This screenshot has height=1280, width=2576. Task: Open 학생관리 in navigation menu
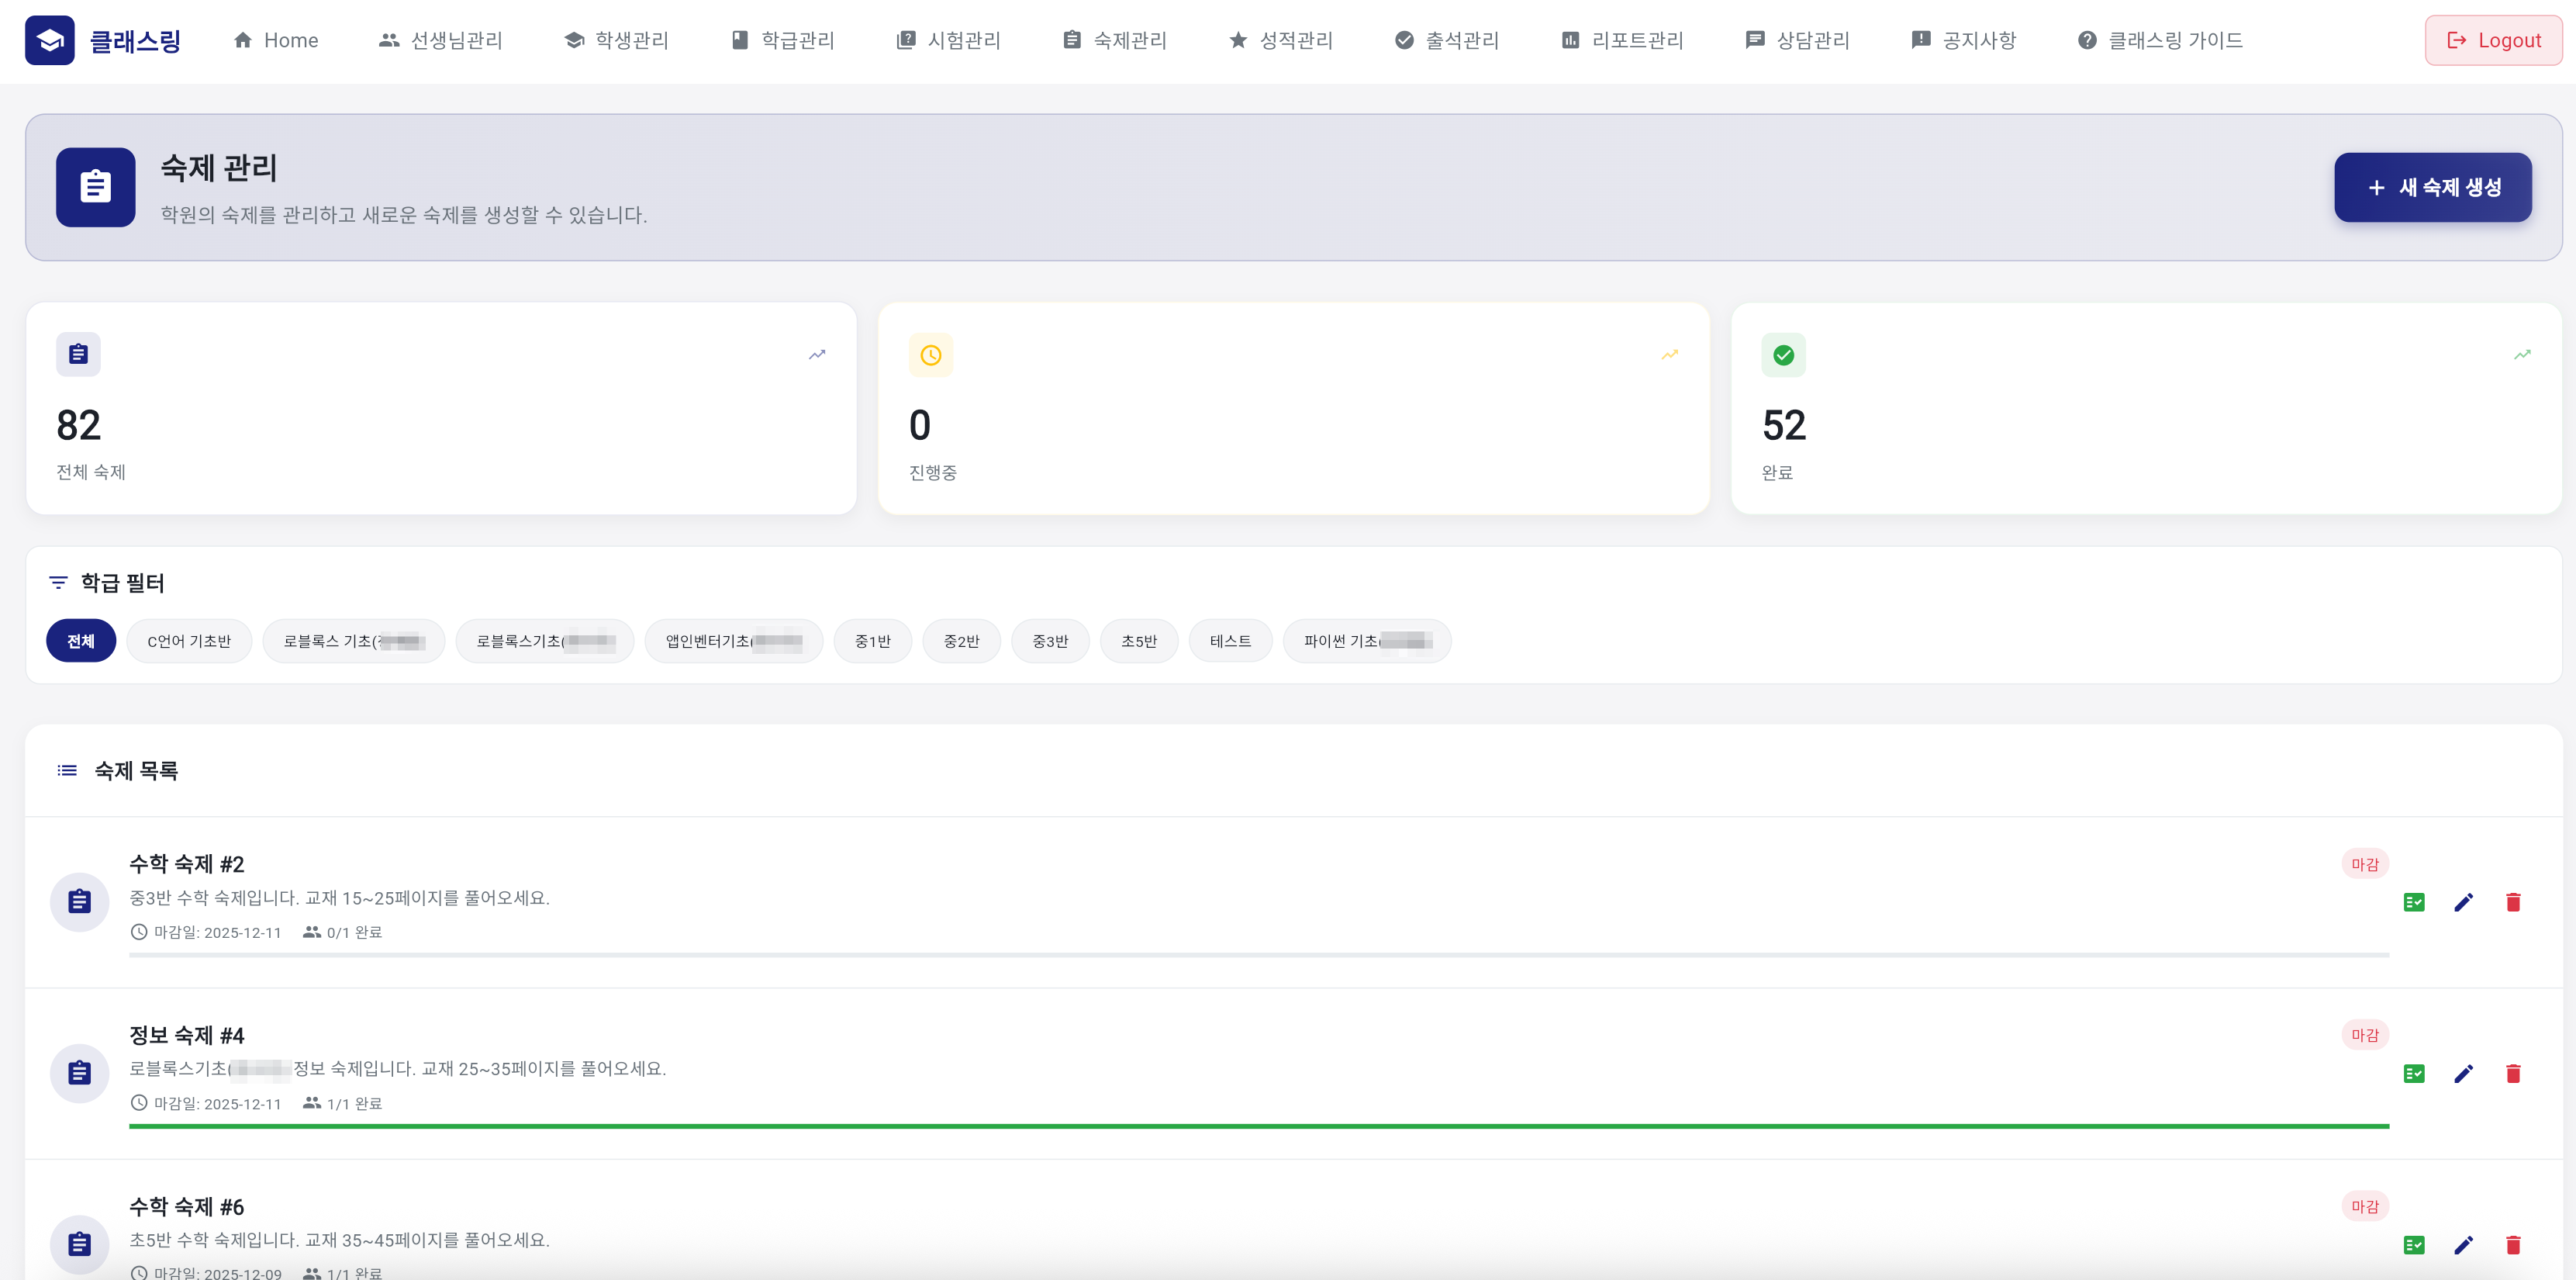tap(616, 40)
